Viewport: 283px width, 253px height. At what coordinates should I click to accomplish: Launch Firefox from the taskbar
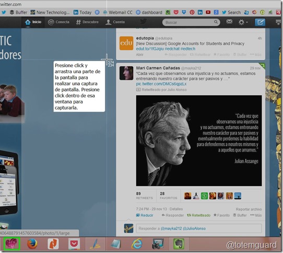point(32,244)
